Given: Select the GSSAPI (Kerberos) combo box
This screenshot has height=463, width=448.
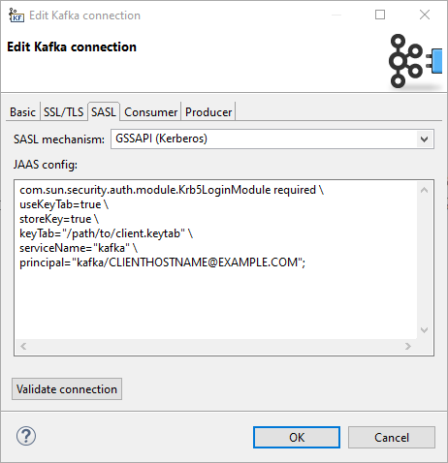Looking at the screenshot, I should pos(272,139).
